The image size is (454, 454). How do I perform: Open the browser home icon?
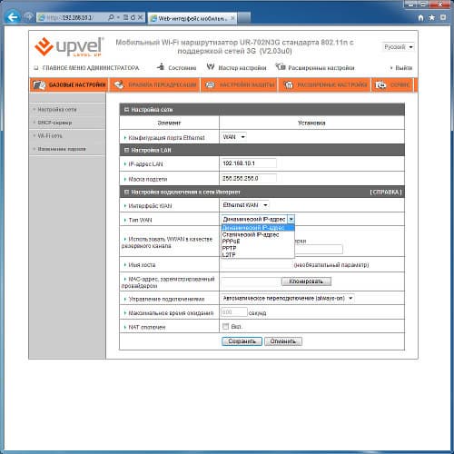pos(420,17)
